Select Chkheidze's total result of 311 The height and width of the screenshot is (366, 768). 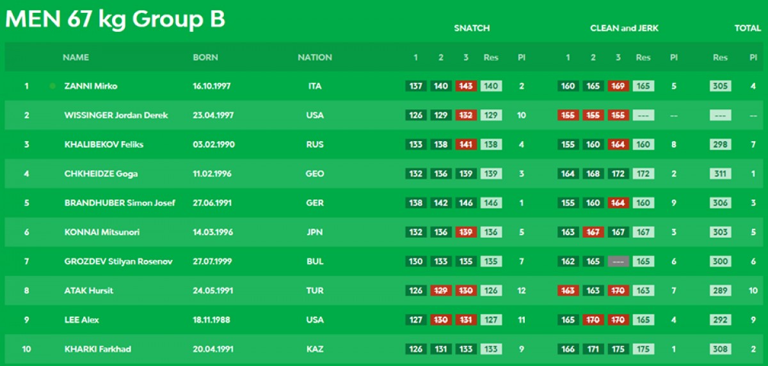(720, 174)
